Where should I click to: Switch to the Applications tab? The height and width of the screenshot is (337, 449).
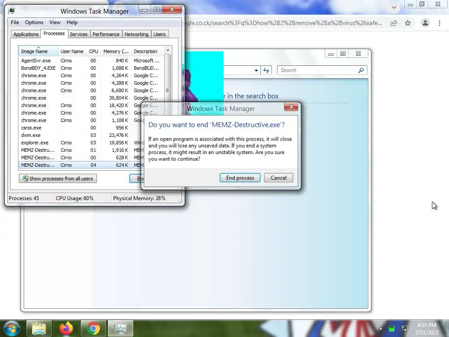coord(26,34)
